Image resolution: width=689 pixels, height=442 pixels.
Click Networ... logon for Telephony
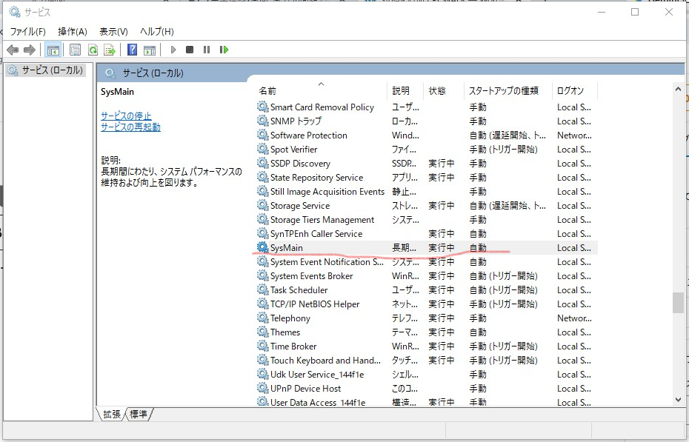tap(574, 318)
